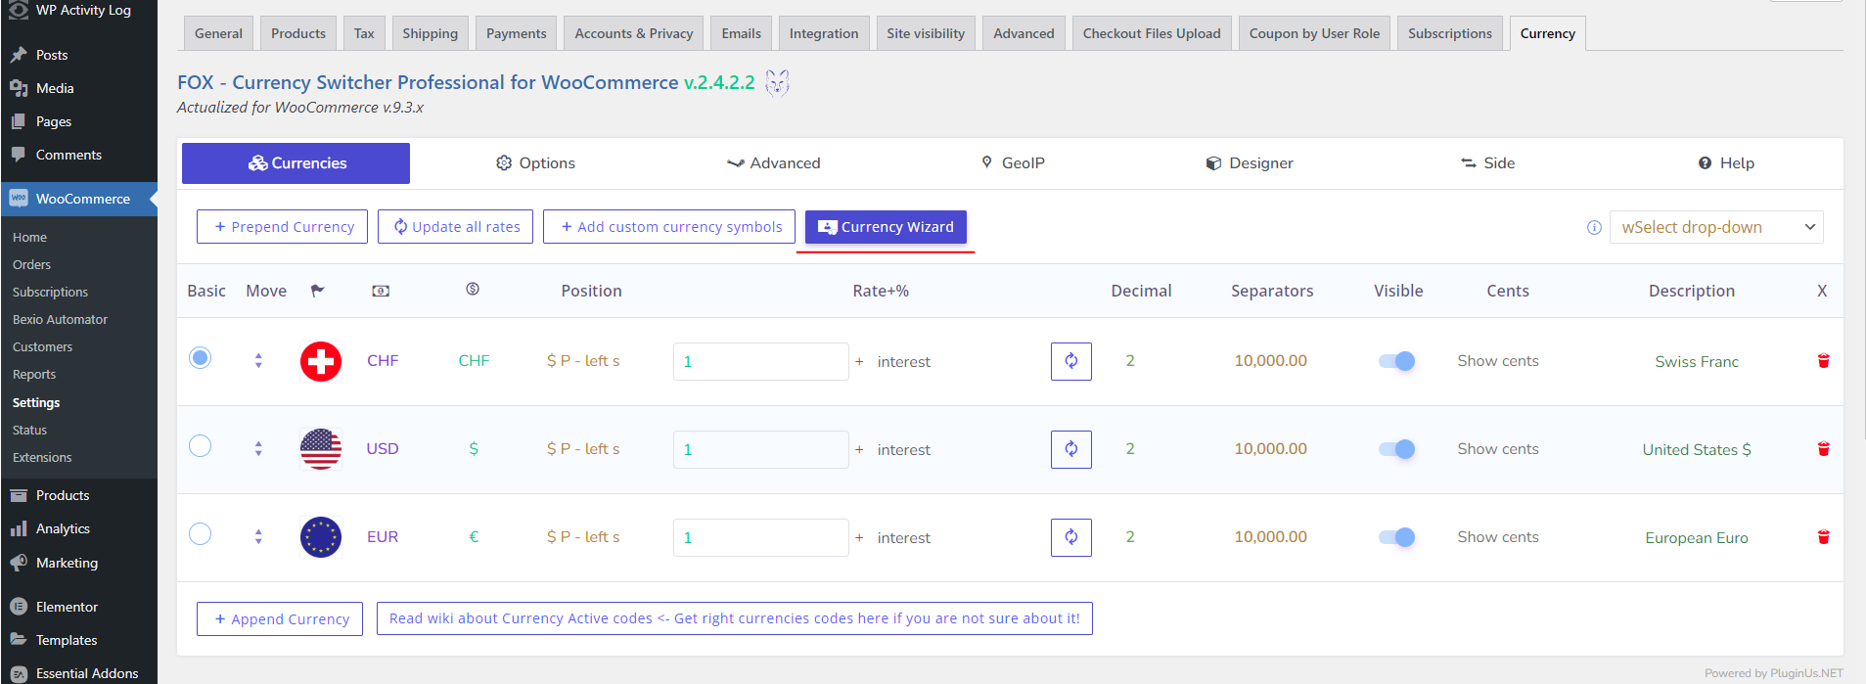
Task: Change the Show cents option for CHF
Action: point(1497,361)
